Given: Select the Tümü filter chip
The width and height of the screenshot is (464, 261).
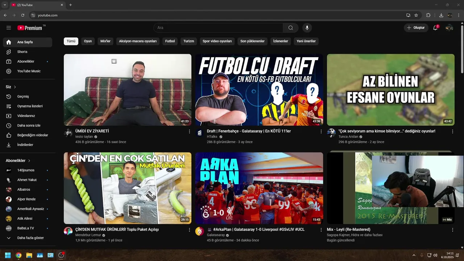Looking at the screenshot, I should [71, 41].
